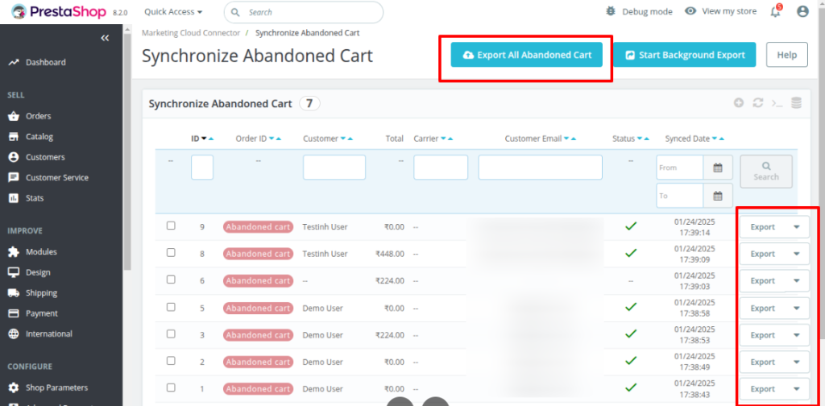Image resolution: width=825 pixels, height=406 pixels.
Task: Sort Carrier column ascending
Action: pyautogui.click(x=450, y=139)
